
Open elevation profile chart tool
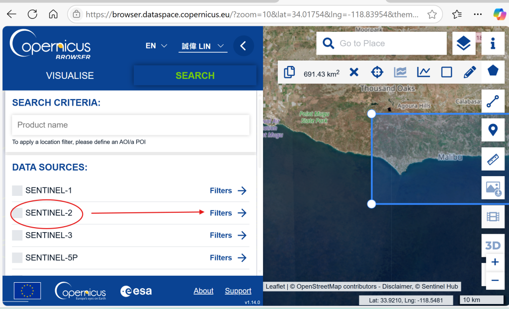pos(400,72)
